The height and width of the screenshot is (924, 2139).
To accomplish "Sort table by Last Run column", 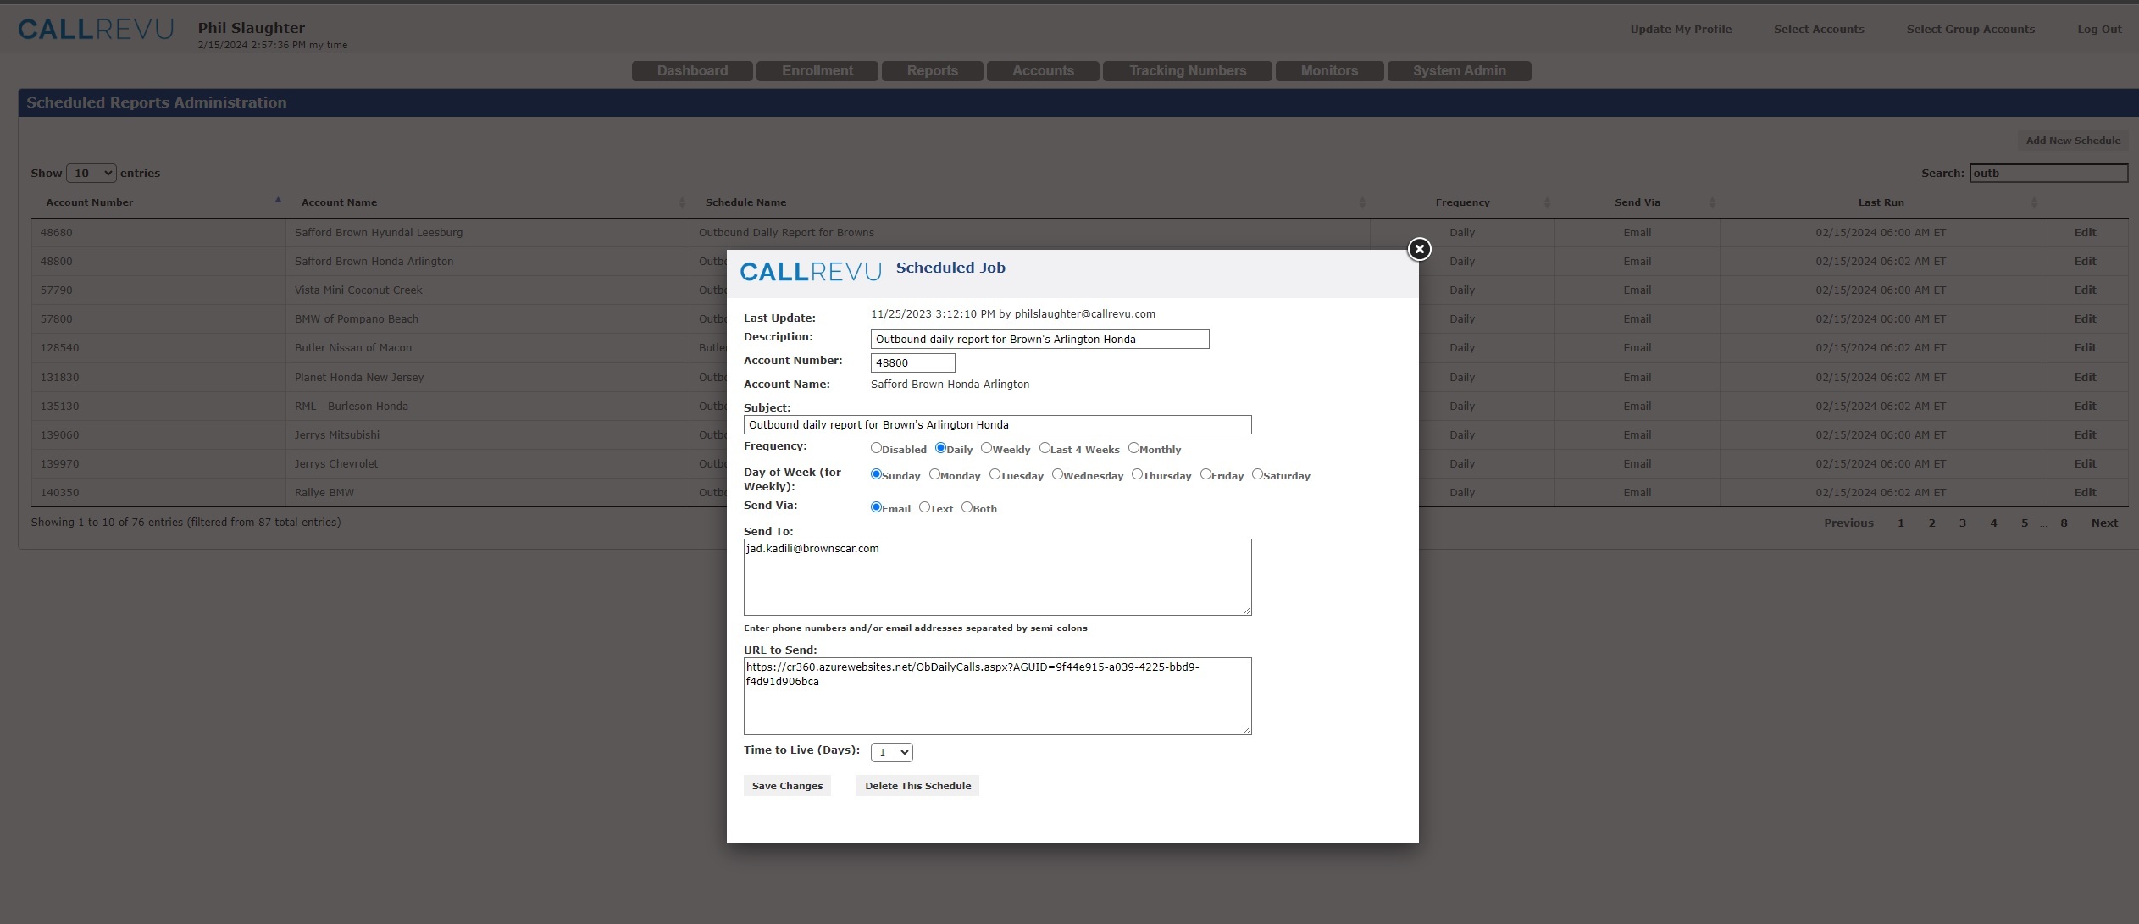I will (1881, 202).
